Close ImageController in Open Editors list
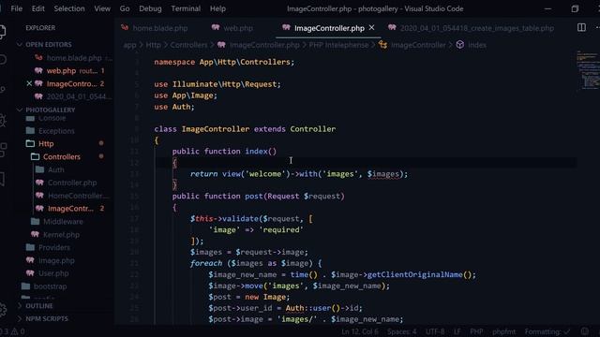This screenshot has height=337, width=600. [29, 83]
